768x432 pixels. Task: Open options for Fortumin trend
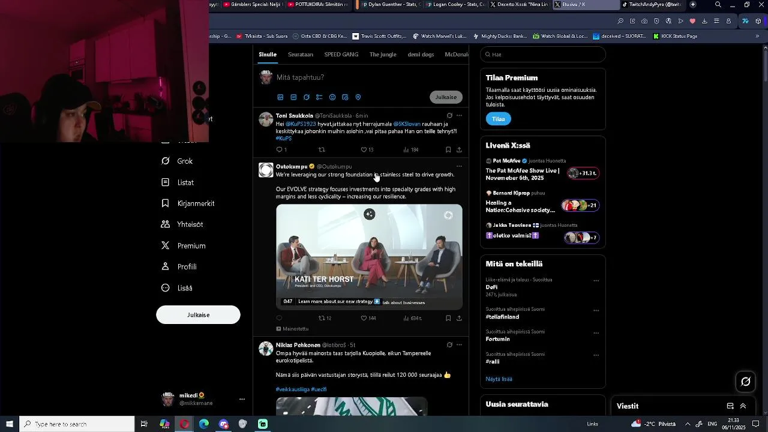(596, 332)
